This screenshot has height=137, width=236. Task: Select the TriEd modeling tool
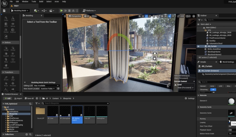click(13, 19)
